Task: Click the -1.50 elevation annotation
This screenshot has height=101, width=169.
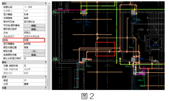Action: [x=108, y=64]
